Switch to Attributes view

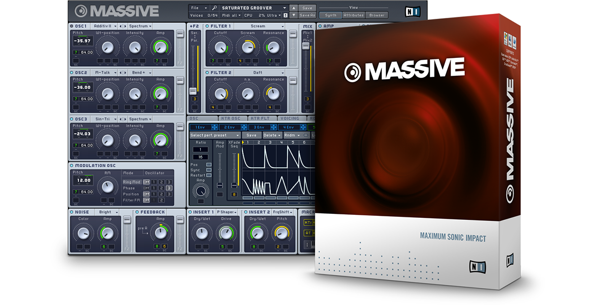click(354, 15)
